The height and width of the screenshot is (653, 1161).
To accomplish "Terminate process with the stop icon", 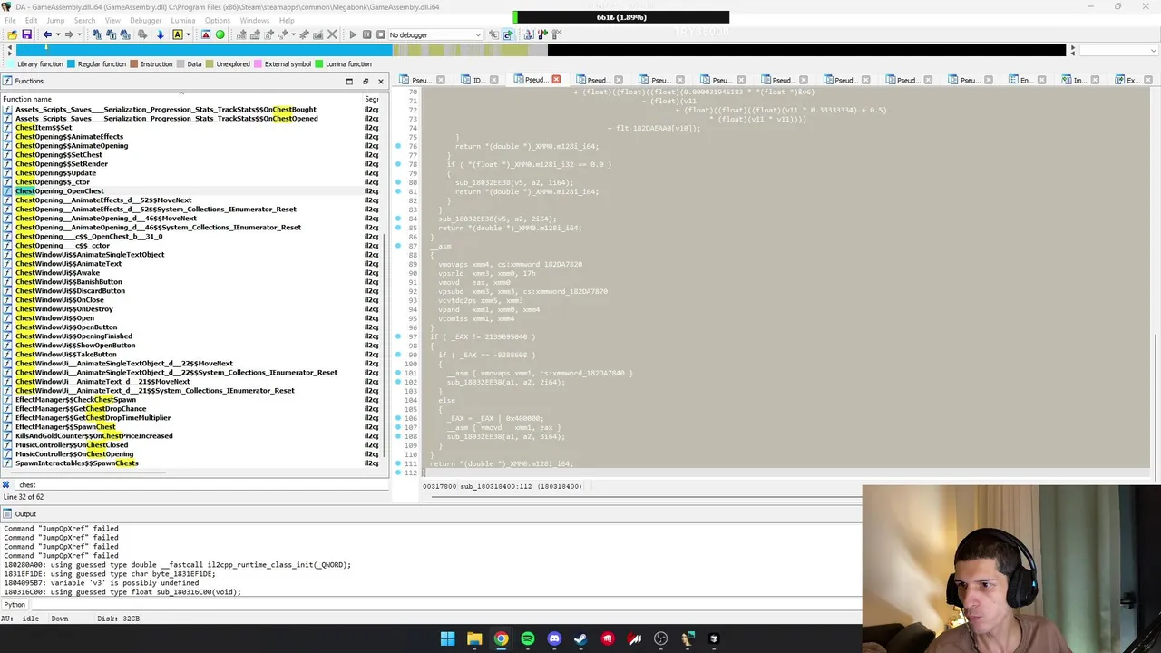I will pyautogui.click(x=379, y=34).
